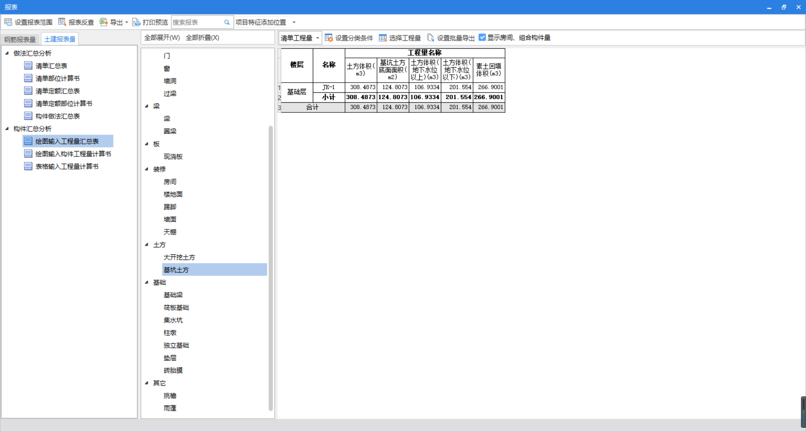Viewport: 806px width, 432px height.
Task: Click the 清单部位计算书 report icon
Action: click(x=28, y=78)
